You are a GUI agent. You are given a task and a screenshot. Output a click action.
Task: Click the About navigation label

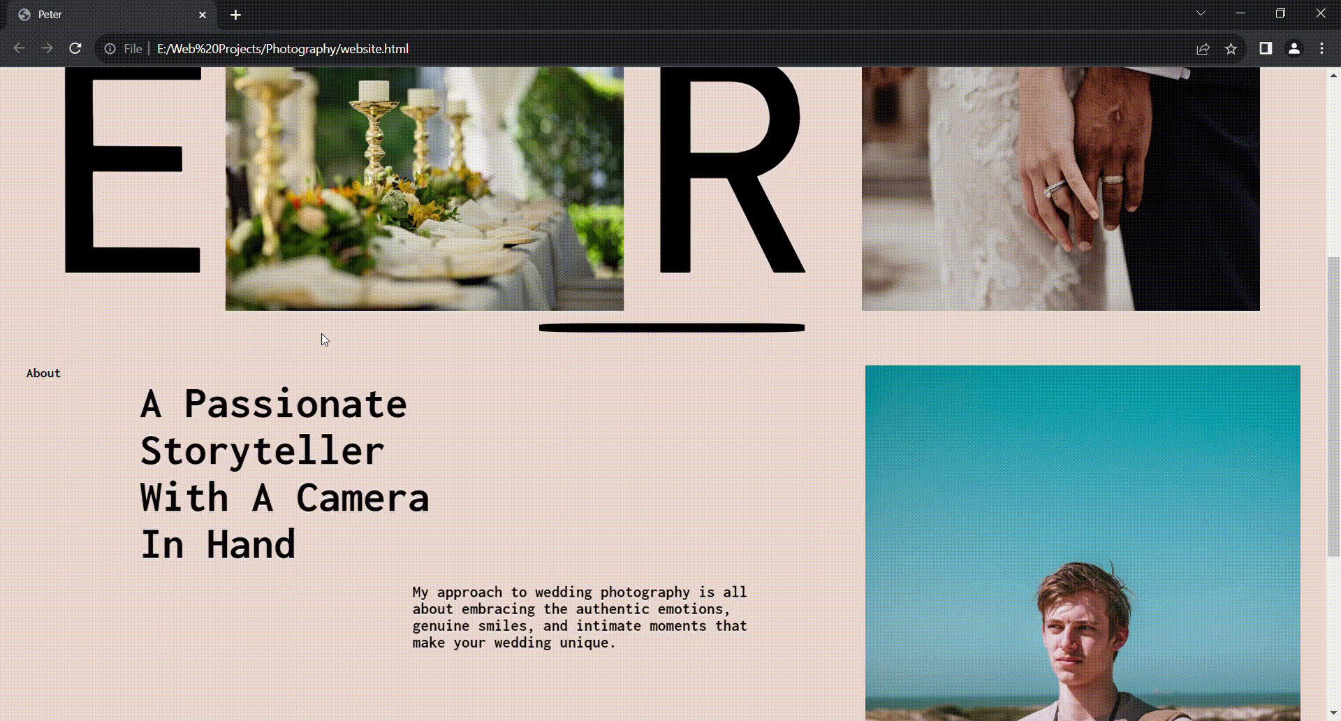click(x=43, y=373)
